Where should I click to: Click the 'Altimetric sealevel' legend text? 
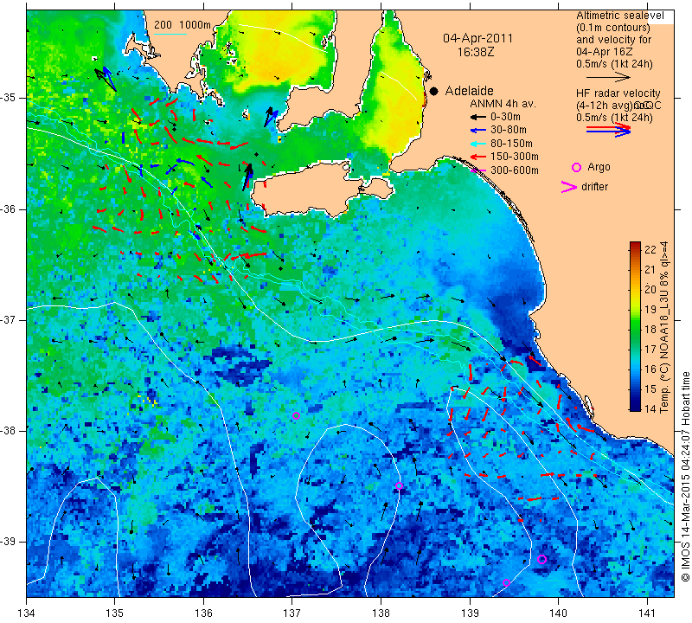(619, 16)
